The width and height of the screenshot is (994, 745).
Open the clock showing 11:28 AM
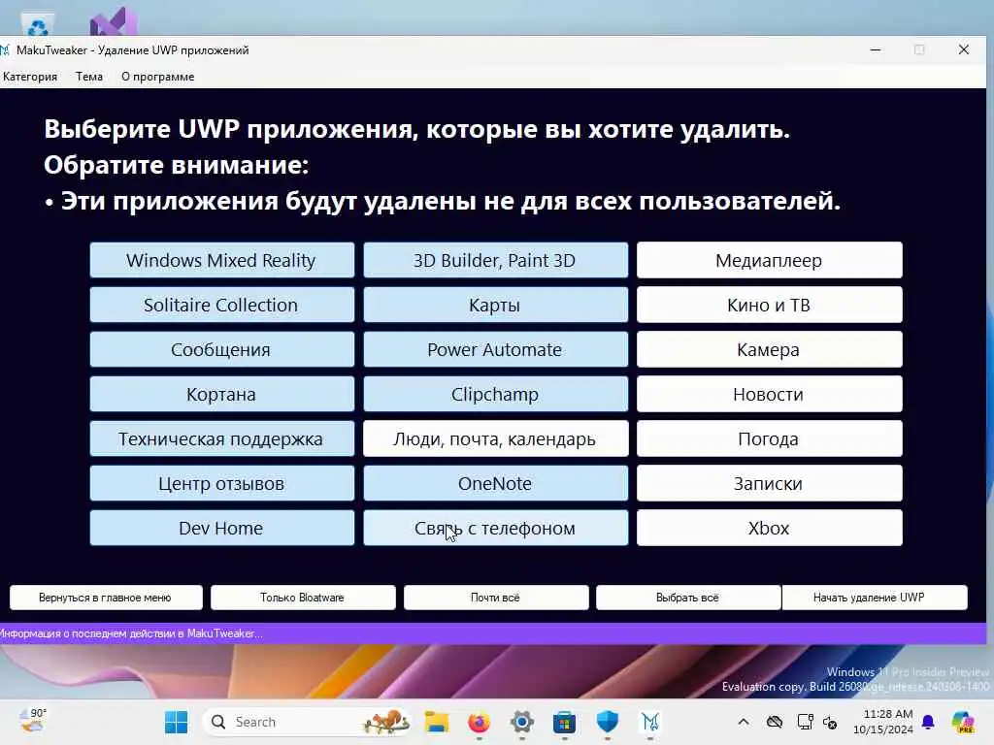click(x=882, y=722)
